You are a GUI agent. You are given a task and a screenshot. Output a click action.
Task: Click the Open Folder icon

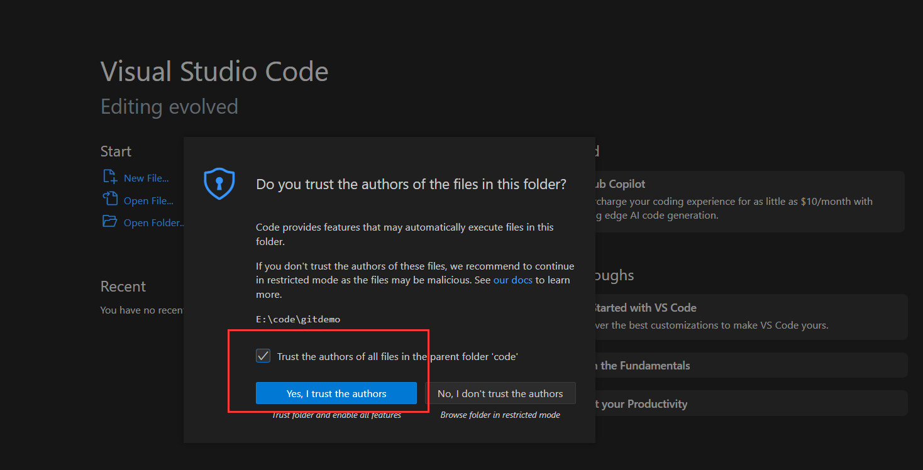tap(110, 221)
